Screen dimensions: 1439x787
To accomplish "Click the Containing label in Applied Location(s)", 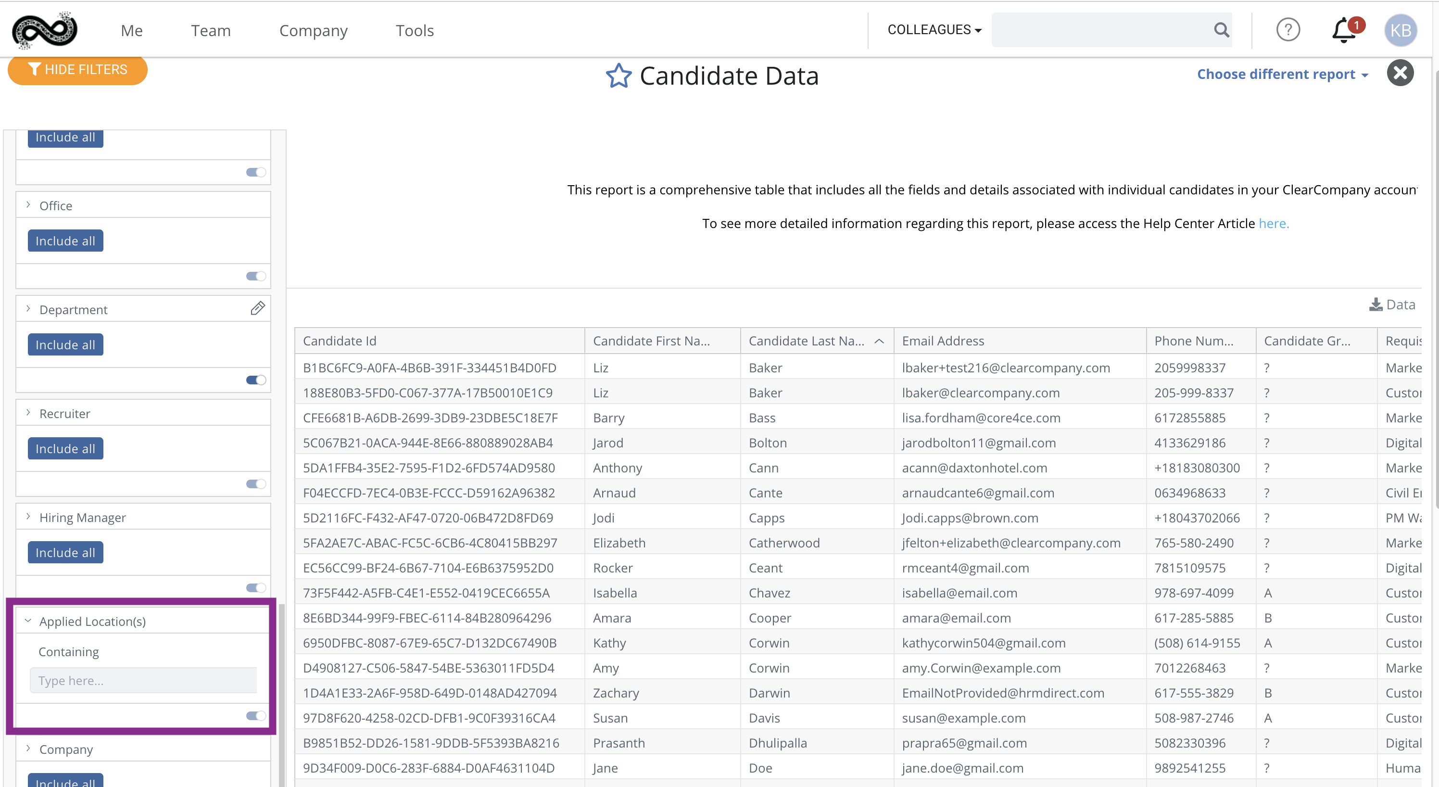I will [x=69, y=652].
